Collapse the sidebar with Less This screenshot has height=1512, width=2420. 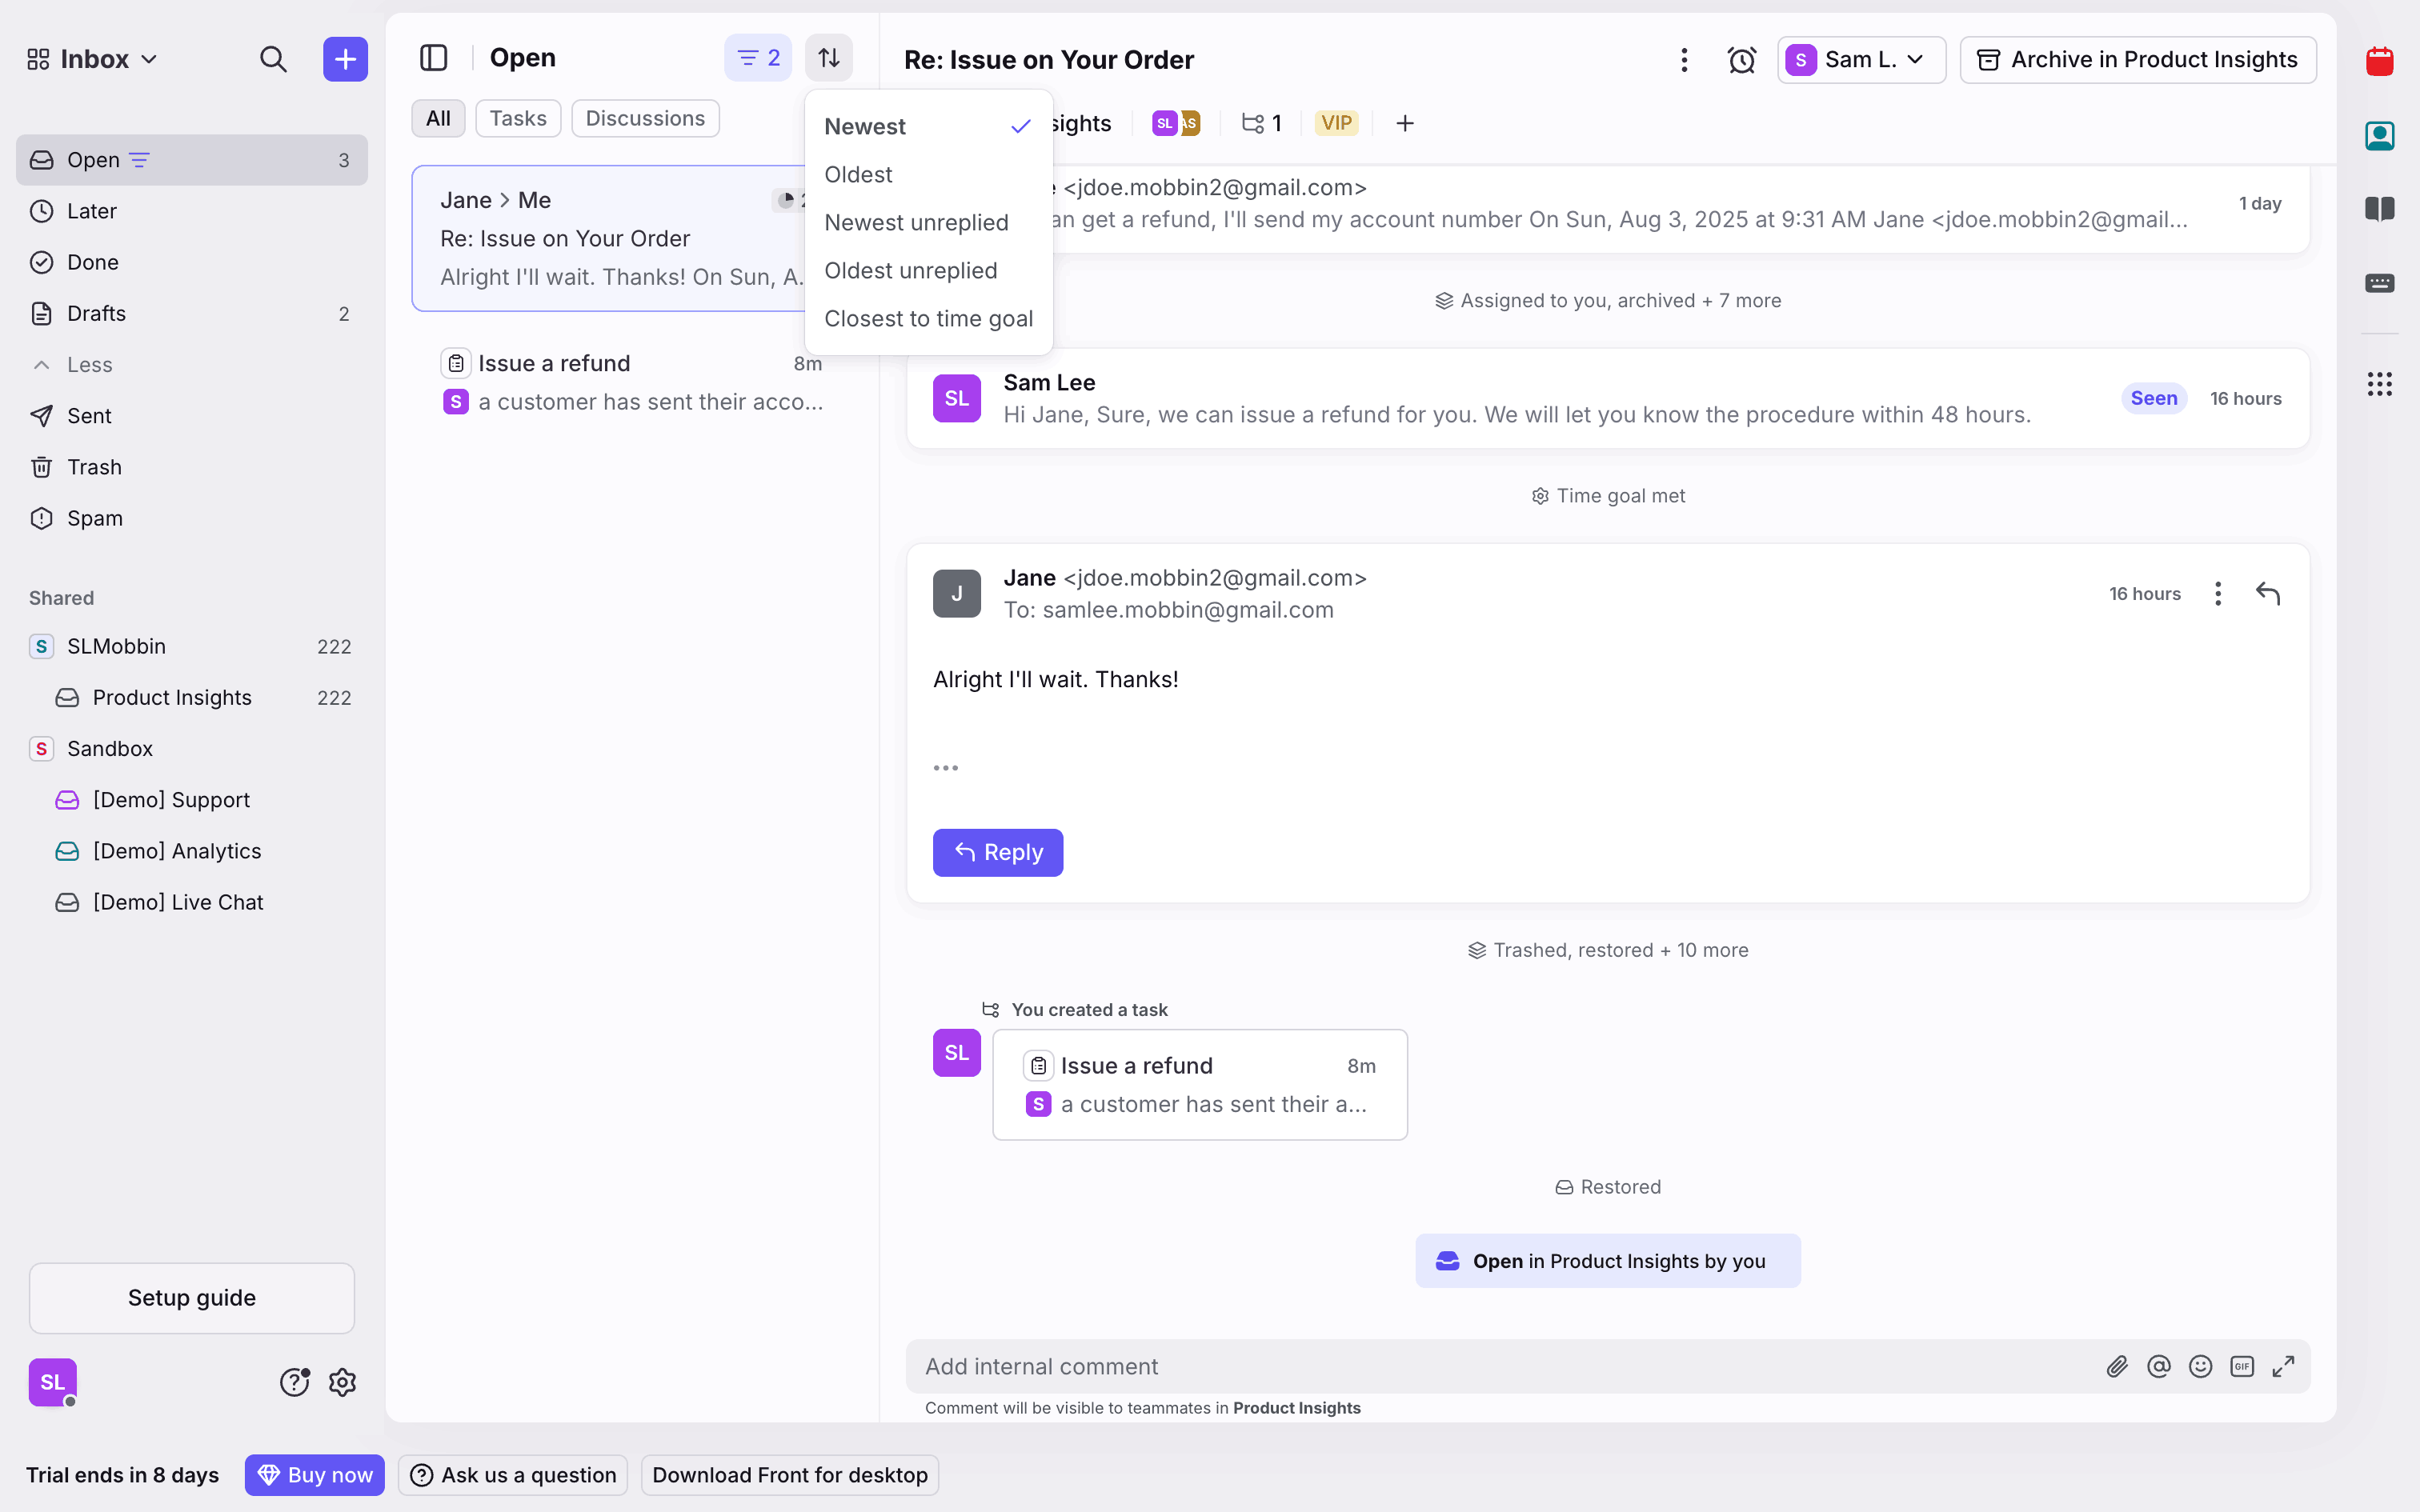pos(88,365)
